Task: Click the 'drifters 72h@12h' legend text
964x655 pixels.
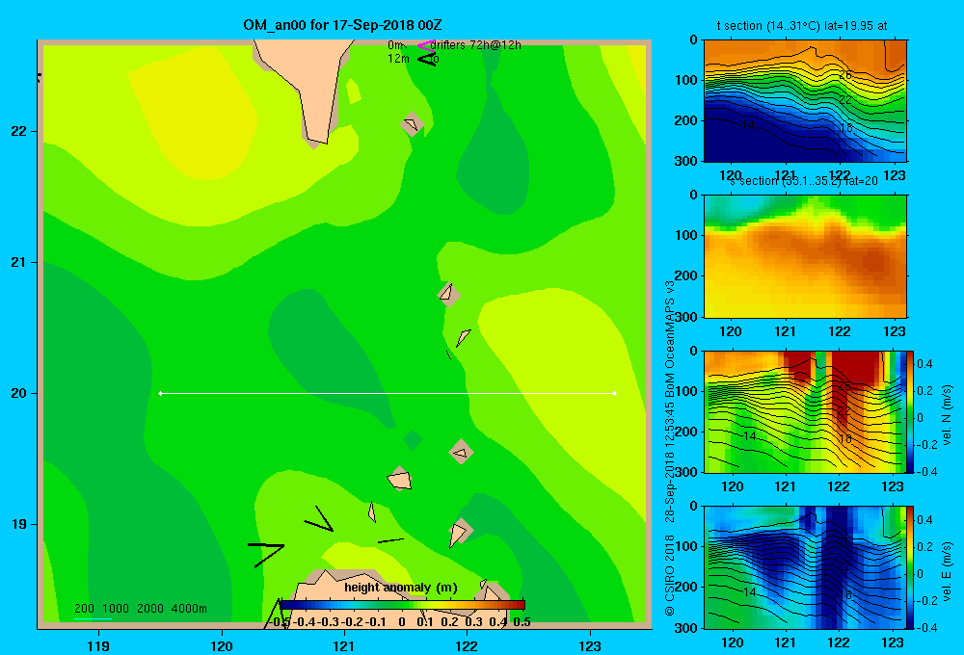Action: (x=475, y=45)
